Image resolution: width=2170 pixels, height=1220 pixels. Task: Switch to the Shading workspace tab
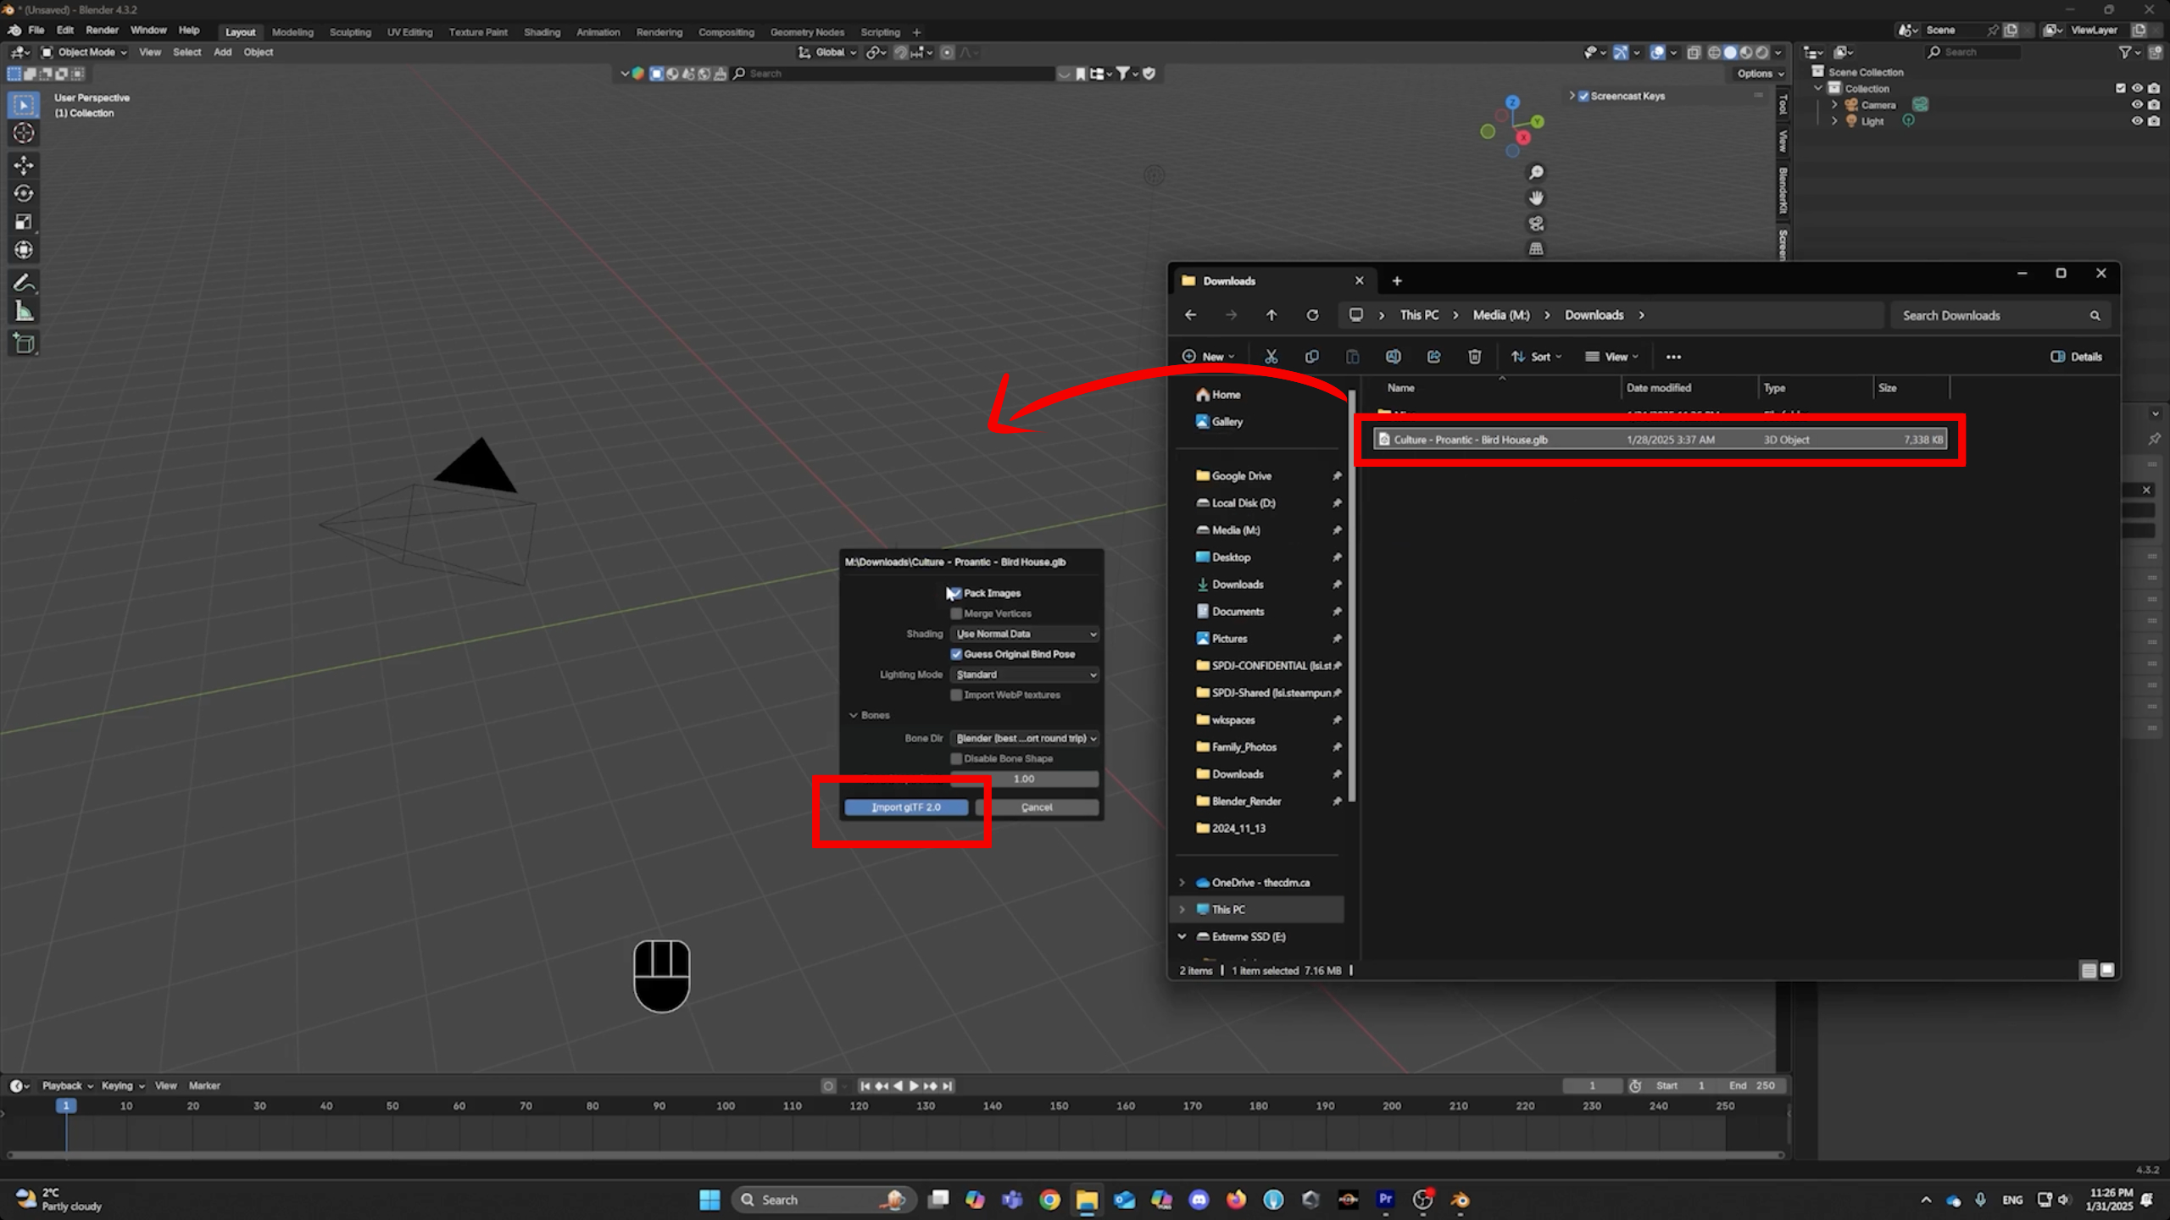[x=542, y=31]
